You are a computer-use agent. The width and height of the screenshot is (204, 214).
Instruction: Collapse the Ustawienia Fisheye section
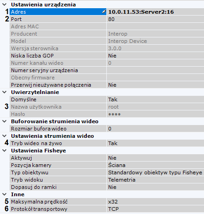coord(5,151)
